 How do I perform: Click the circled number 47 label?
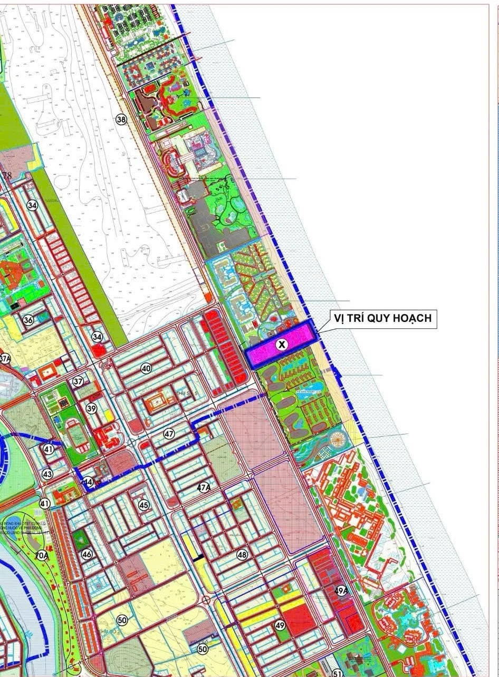click(169, 435)
